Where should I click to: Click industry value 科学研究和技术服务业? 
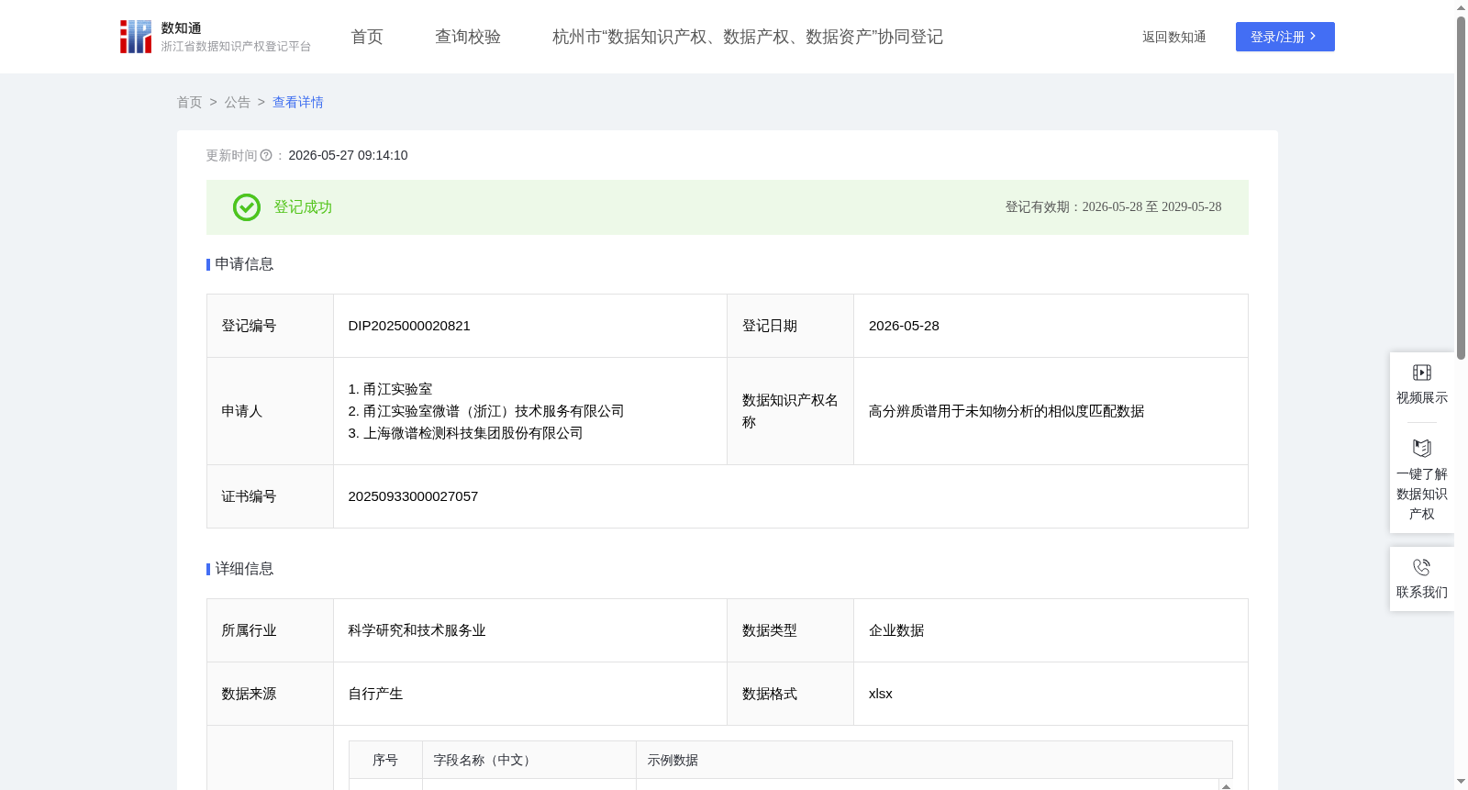coord(417,630)
